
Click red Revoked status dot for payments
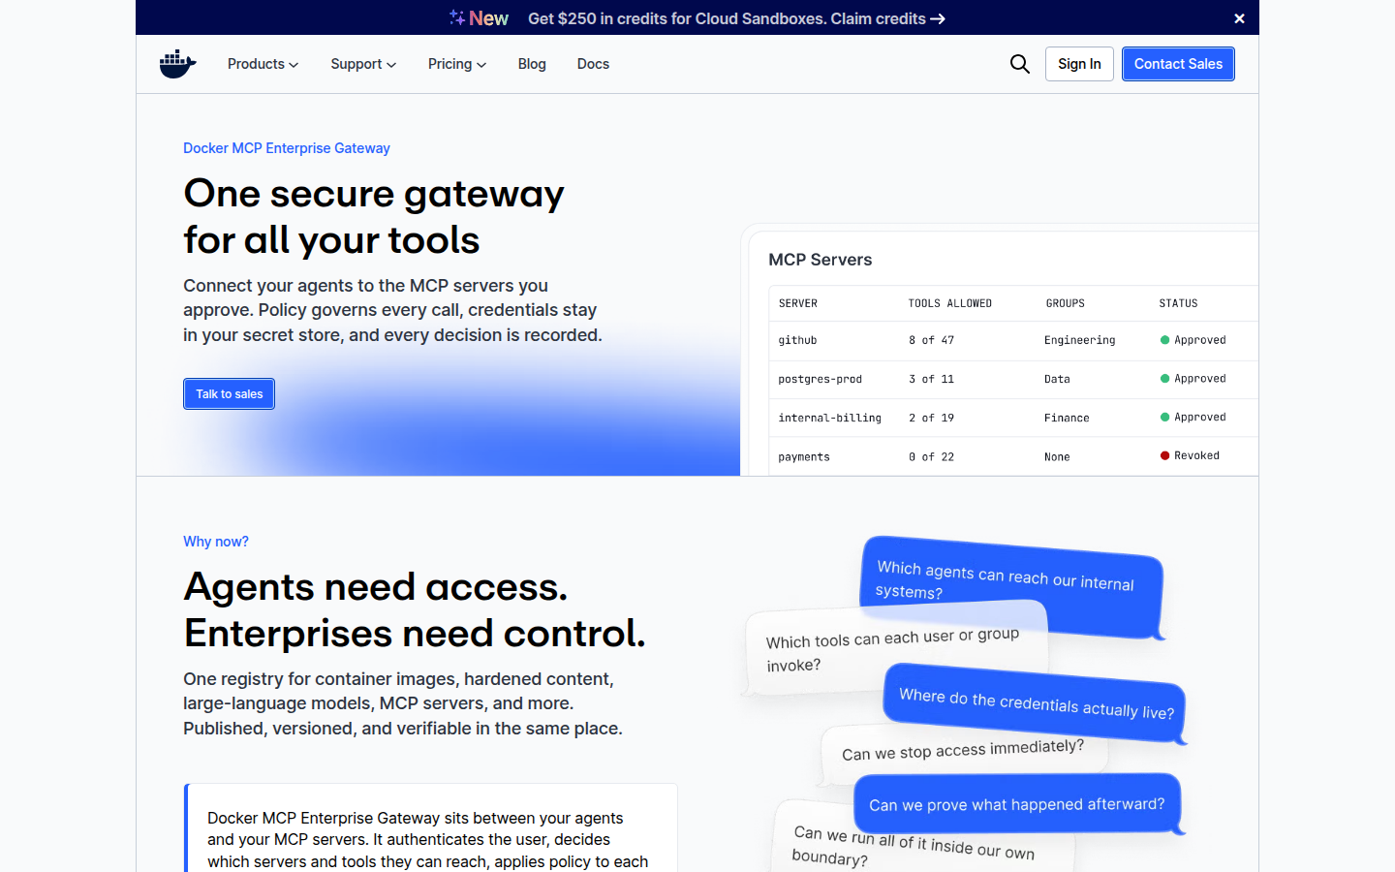pyautogui.click(x=1164, y=455)
